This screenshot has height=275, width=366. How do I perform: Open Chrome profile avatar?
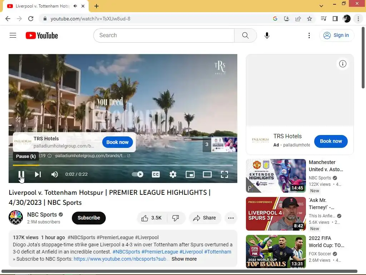347,19
